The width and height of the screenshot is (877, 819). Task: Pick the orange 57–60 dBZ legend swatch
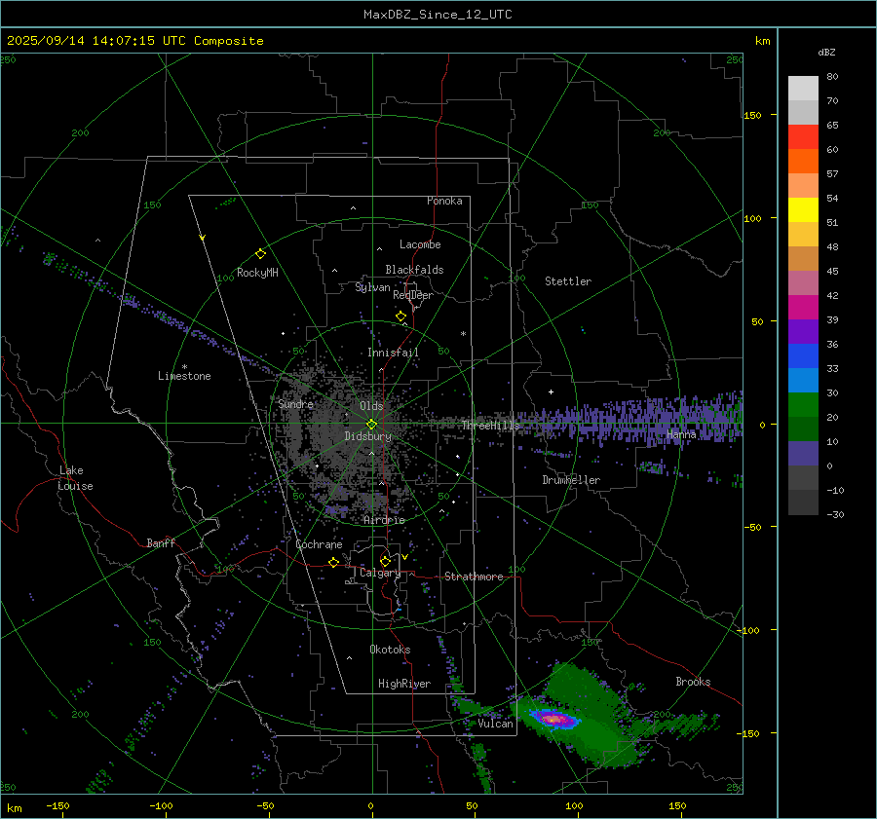click(803, 162)
